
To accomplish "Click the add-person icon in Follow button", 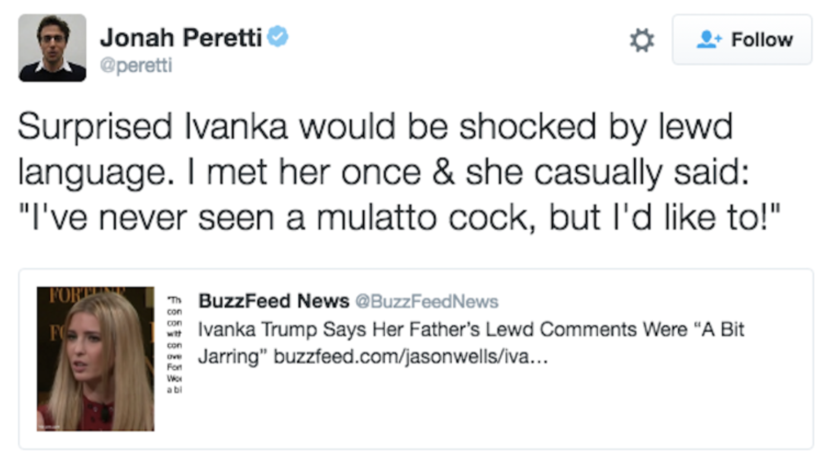I will click(709, 40).
